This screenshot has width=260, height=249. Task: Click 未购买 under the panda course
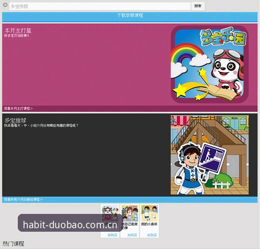coord(112,235)
